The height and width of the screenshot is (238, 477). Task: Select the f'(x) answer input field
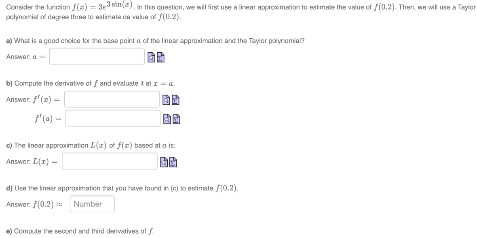pos(112,99)
